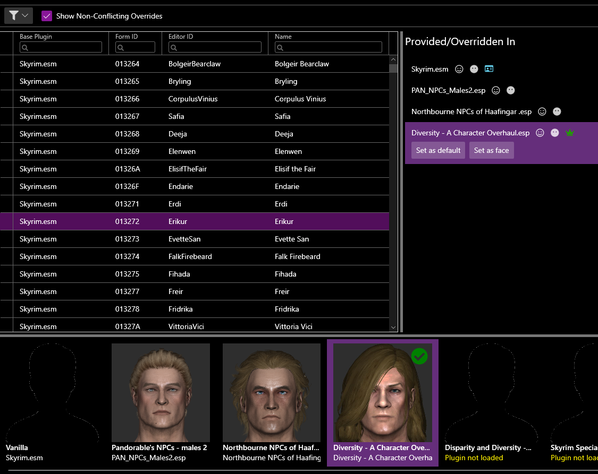The height and width of the screenshot is (474, 598).
Task: Click the Base Plugin column header
Action: click(36, 37)
